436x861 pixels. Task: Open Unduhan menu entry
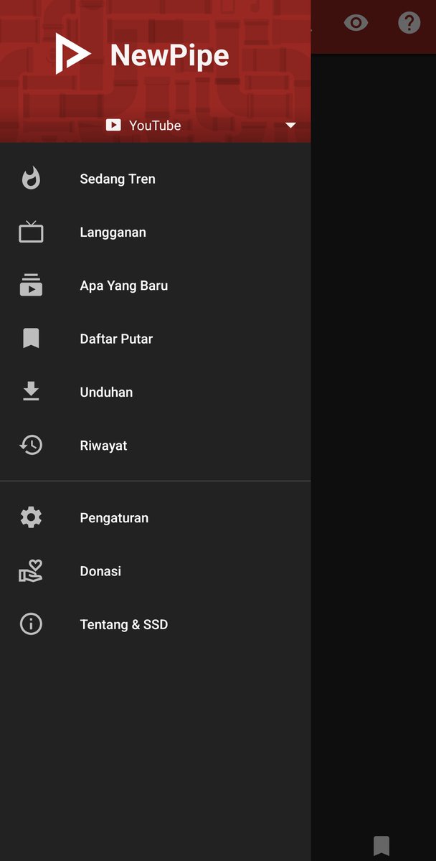[x=156, y=392]
